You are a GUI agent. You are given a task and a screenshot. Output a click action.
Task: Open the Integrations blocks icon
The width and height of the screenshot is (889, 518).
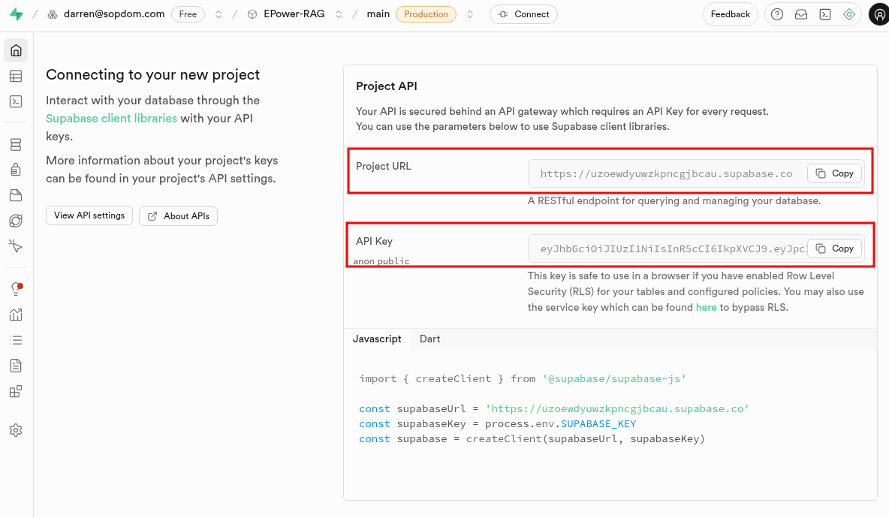tap(16, 392)
